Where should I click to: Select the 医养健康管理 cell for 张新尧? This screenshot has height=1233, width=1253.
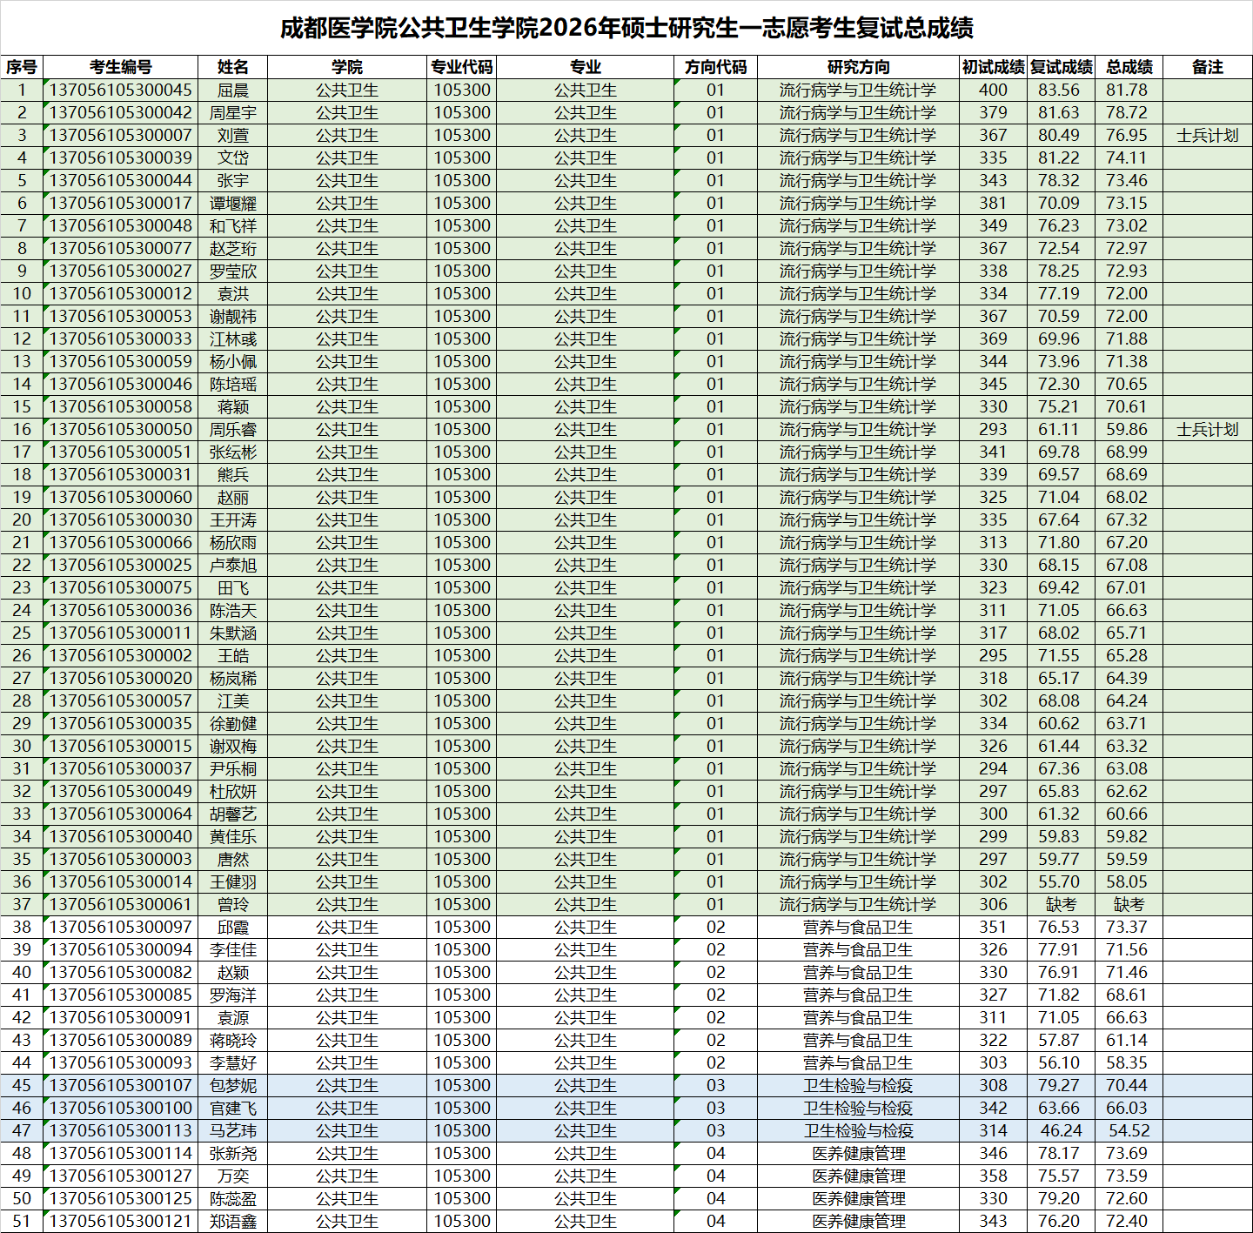pos(857,1153)
